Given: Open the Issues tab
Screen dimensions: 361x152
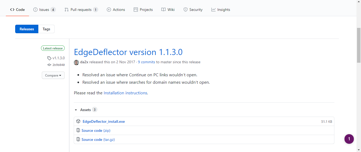Looking at the screenshot, I should tap(44, 10).
